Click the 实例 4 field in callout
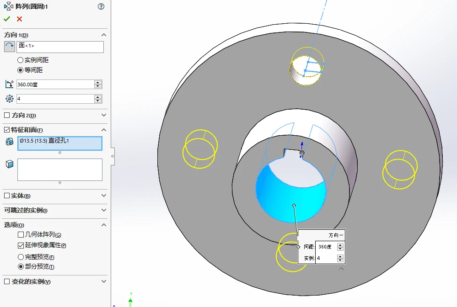The image size is (457, 307). pyautogui.click(x=326, y=258)
